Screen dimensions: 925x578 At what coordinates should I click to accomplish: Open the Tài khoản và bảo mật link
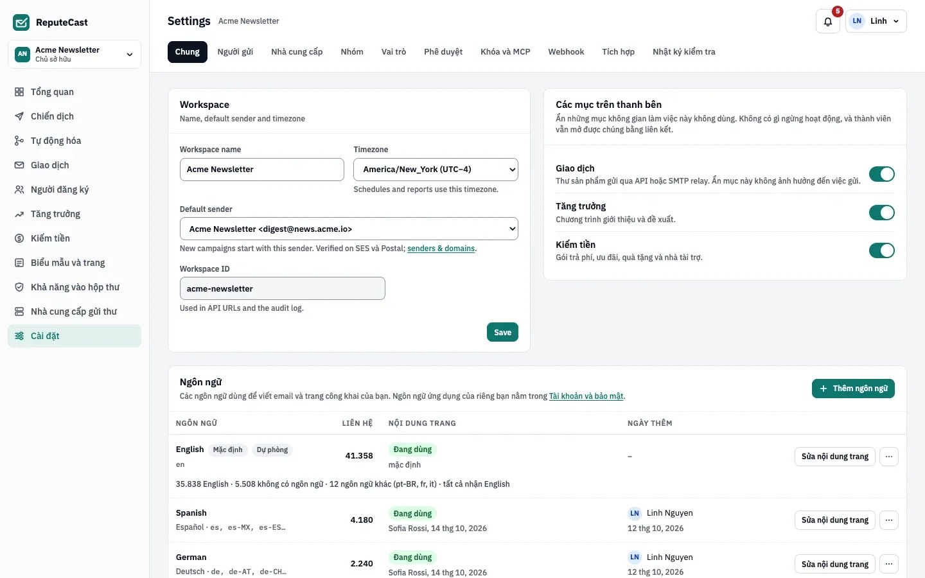coord(586,396)
